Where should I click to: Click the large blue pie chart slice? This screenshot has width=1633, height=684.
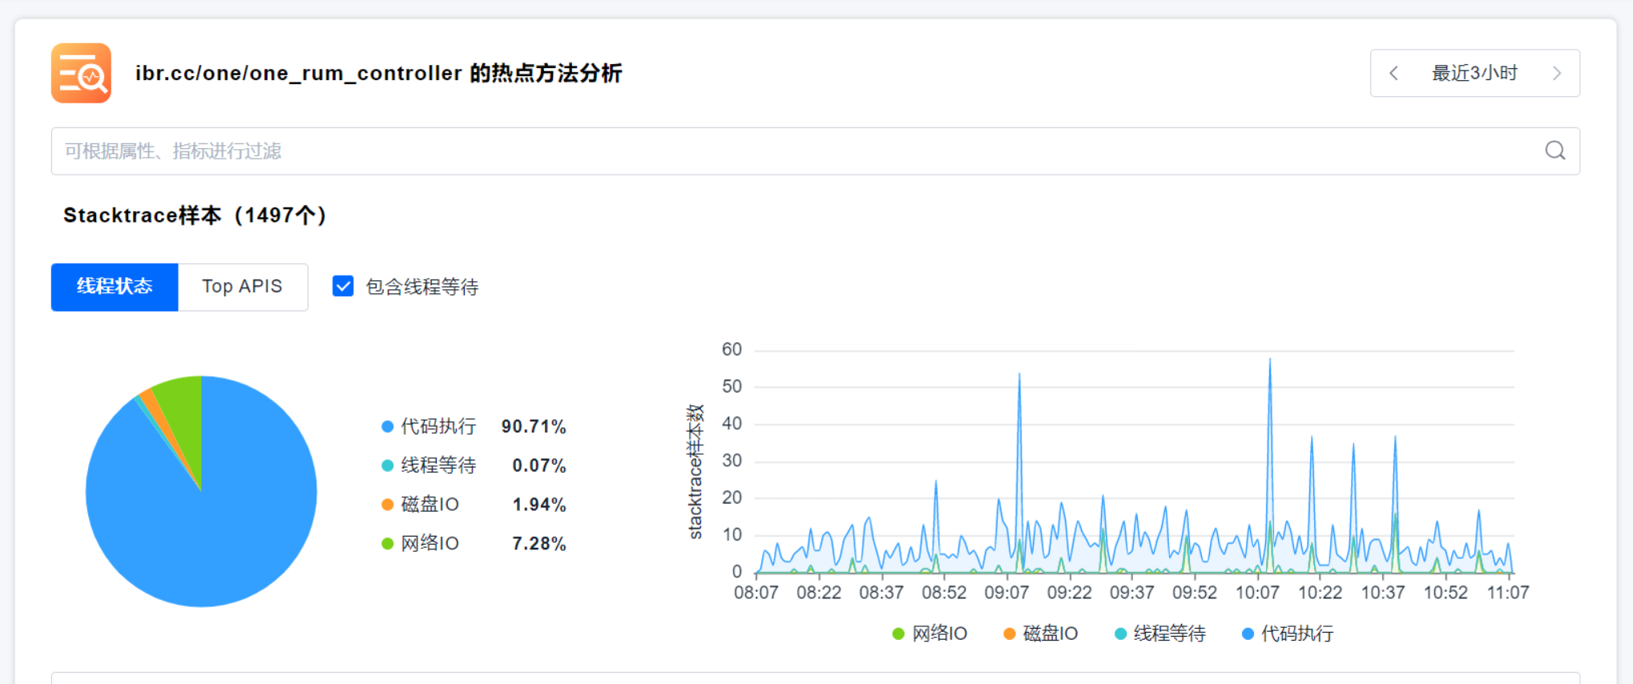[208, 529]
